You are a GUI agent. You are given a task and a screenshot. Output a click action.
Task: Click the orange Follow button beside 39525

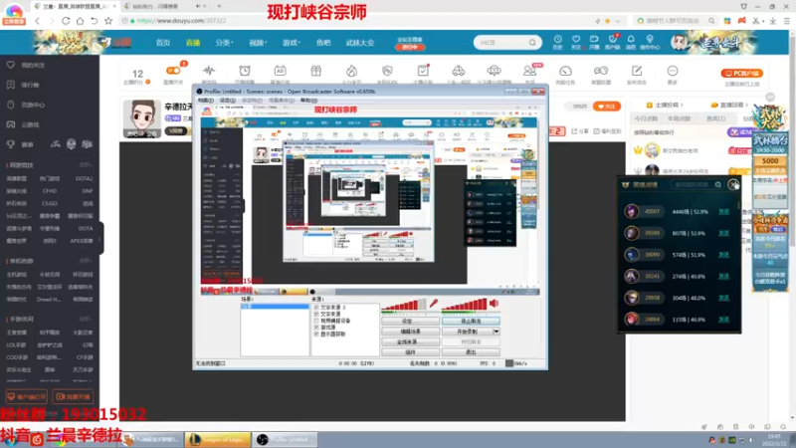pos(607,107)
